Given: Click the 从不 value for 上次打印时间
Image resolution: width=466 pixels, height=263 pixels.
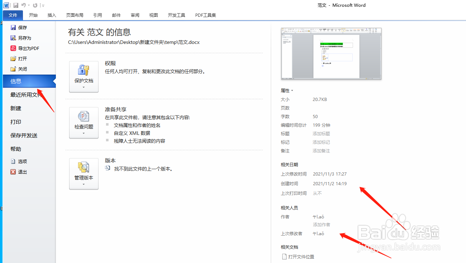Looking at the screenshot, I should coord(317,193).
